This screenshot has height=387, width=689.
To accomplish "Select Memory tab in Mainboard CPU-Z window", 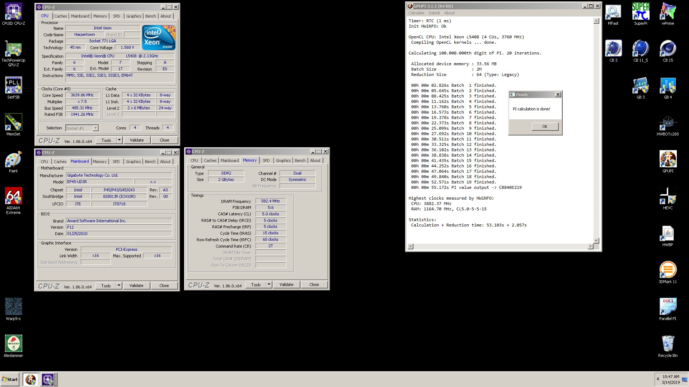I will point(99,162).
